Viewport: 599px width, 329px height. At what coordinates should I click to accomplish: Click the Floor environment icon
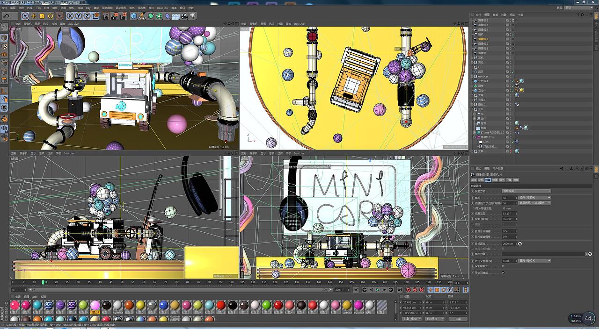coord(175,16)
